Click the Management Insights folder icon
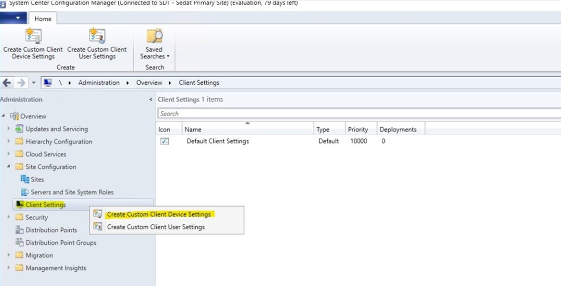 [19, 267]
